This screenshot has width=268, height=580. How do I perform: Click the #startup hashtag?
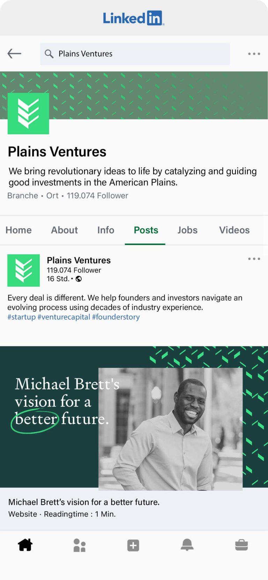(22, 317)
